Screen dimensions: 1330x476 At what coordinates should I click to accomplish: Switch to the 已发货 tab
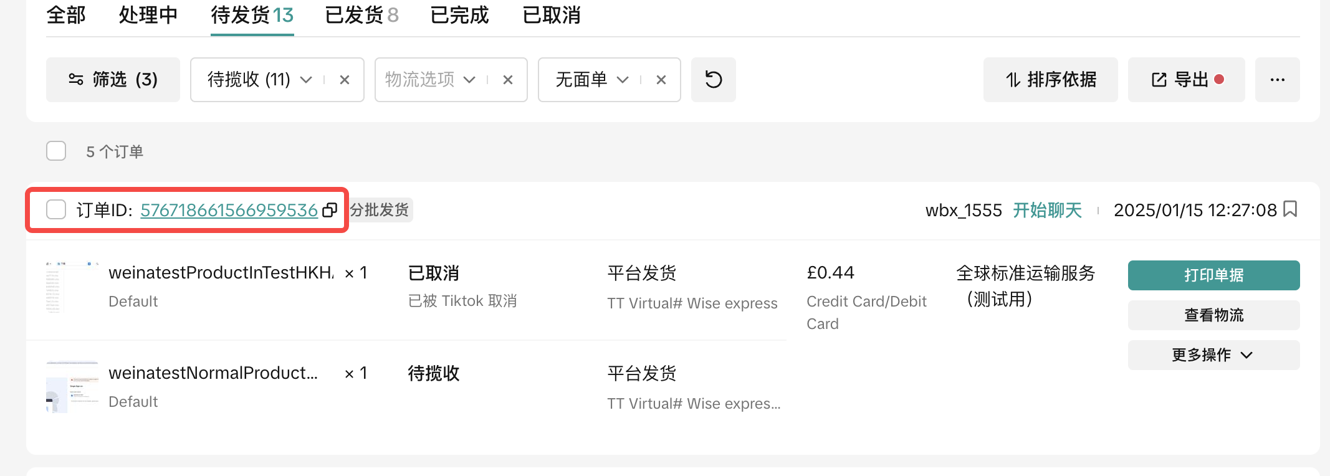pyautogui.click(x=361, y=15)
